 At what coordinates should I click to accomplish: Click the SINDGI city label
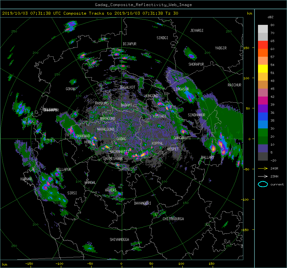[x=162, y=38]
